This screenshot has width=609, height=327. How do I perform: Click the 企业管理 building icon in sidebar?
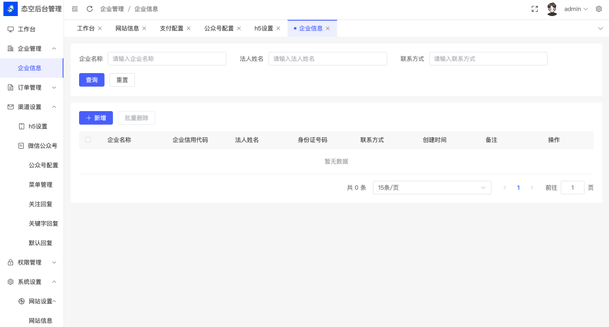pyautogui.click(x=11, y=49)
